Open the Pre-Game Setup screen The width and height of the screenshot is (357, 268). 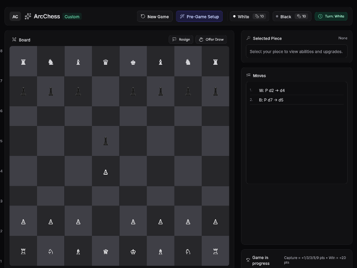(x=199, y=17)
